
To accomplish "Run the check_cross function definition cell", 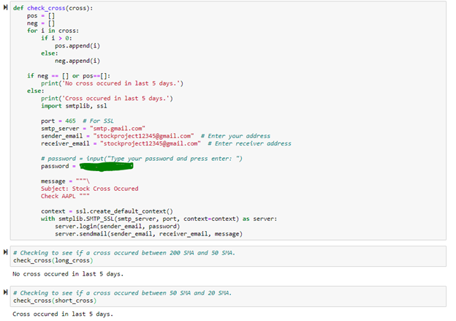I will point(7,7).
